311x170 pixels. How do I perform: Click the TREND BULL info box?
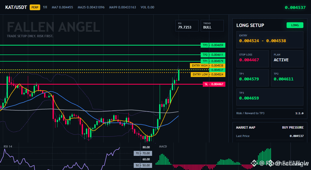click(x=212, y=25)
